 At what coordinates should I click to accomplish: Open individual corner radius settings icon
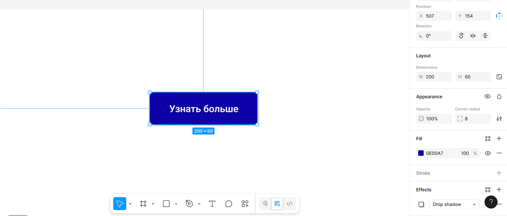tap(499, 119)
